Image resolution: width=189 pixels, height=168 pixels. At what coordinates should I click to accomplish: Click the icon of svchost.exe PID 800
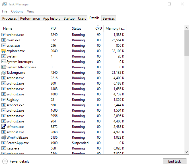4,83
